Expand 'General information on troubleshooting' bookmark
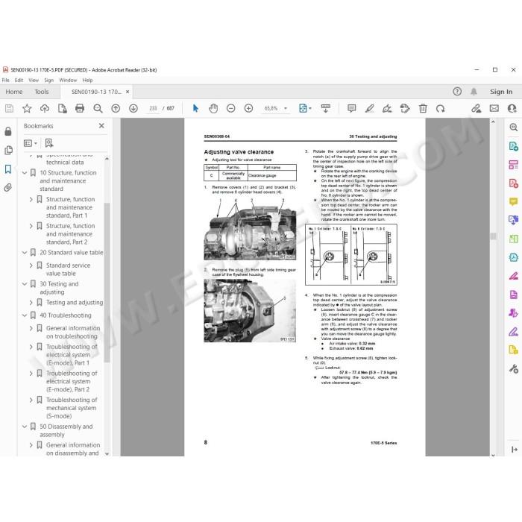The height and width of the screenshot is (522, 522). [x=31, y=328]
